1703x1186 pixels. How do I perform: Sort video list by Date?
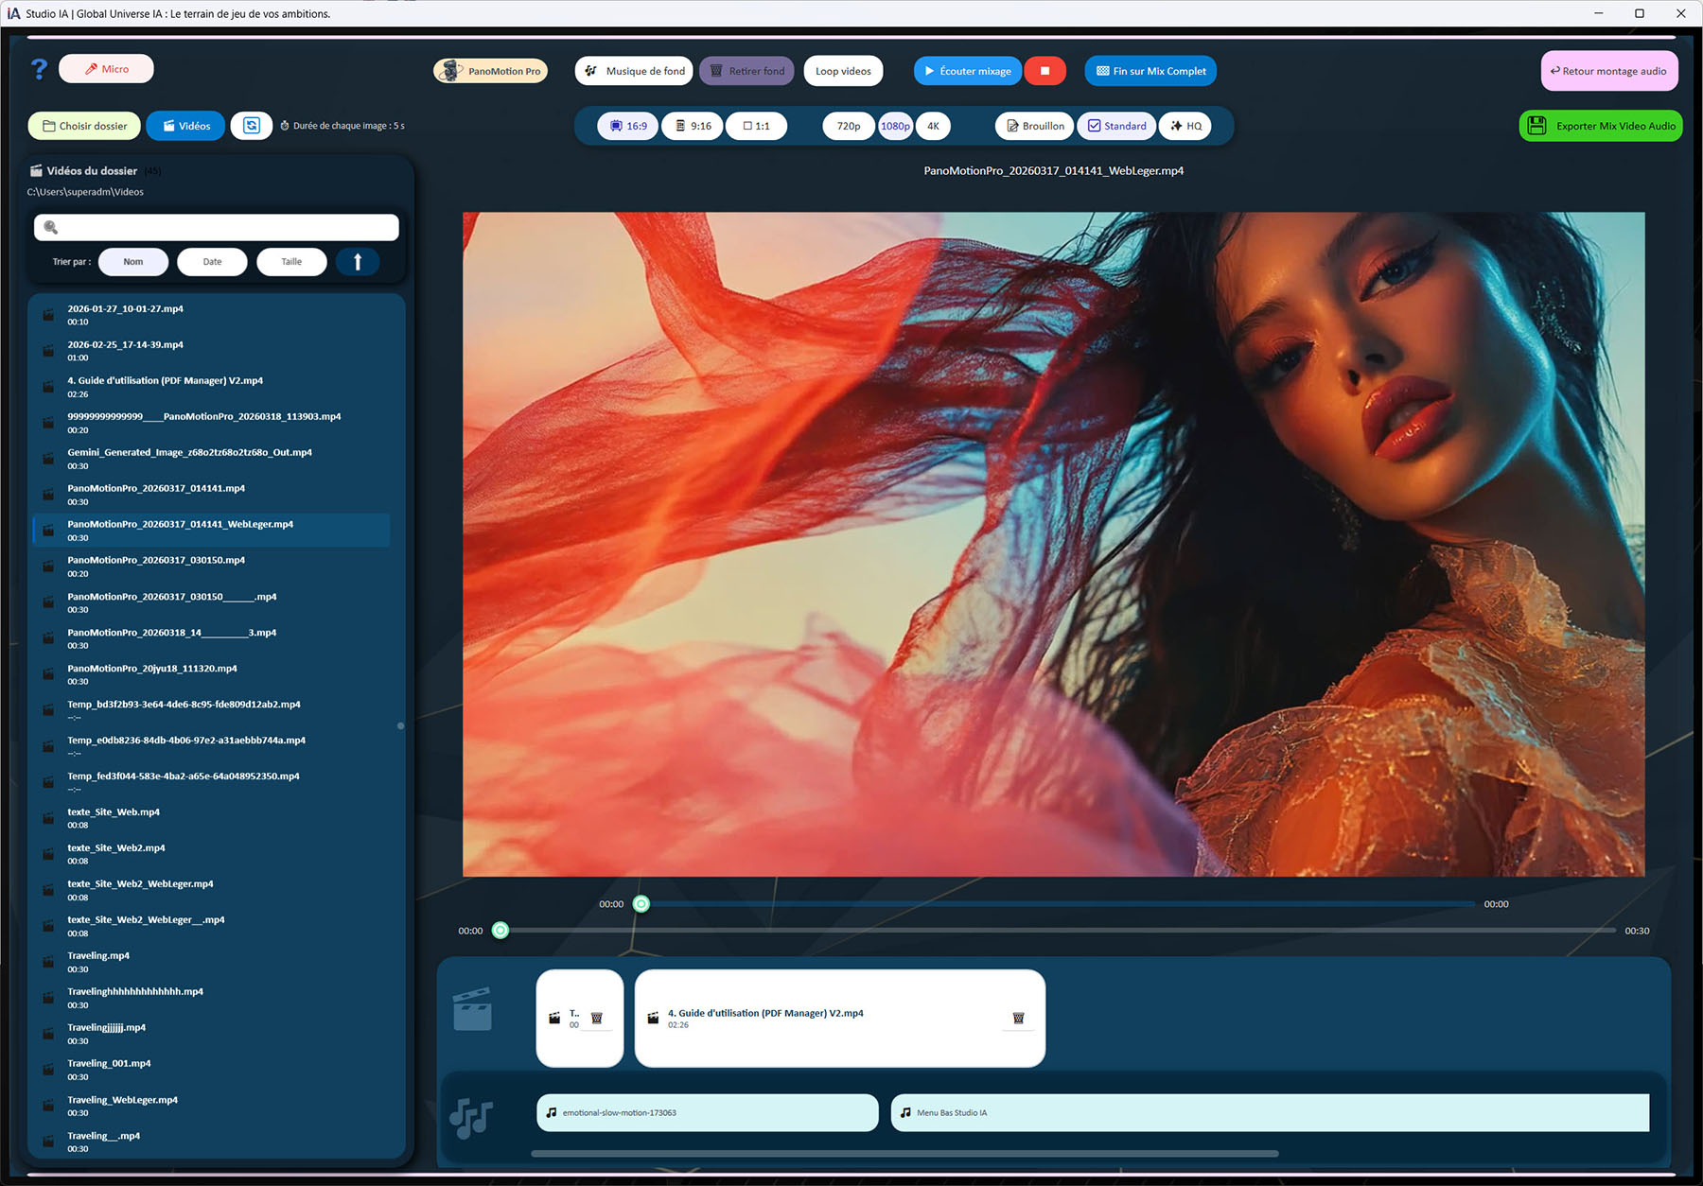(x=212, y=262)
